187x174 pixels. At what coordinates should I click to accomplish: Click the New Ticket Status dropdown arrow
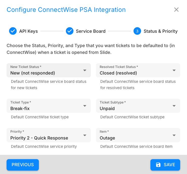pos(85,70)
